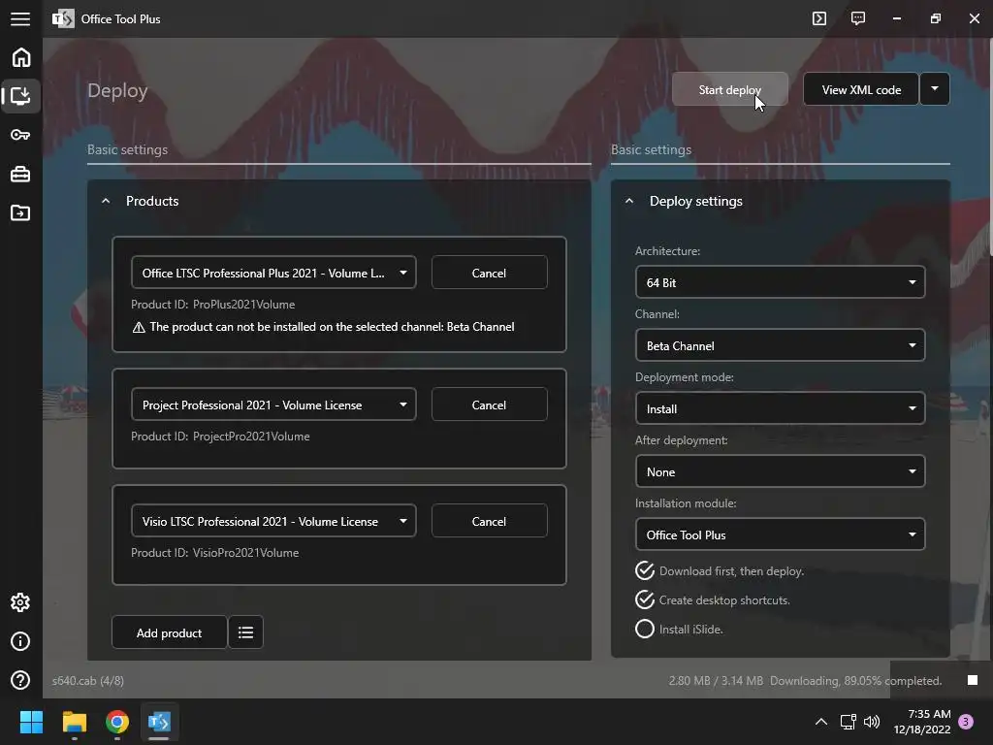This screenshot has width=993, height=745.
Task: Open the network status tray icon
Action: [848, 722]
